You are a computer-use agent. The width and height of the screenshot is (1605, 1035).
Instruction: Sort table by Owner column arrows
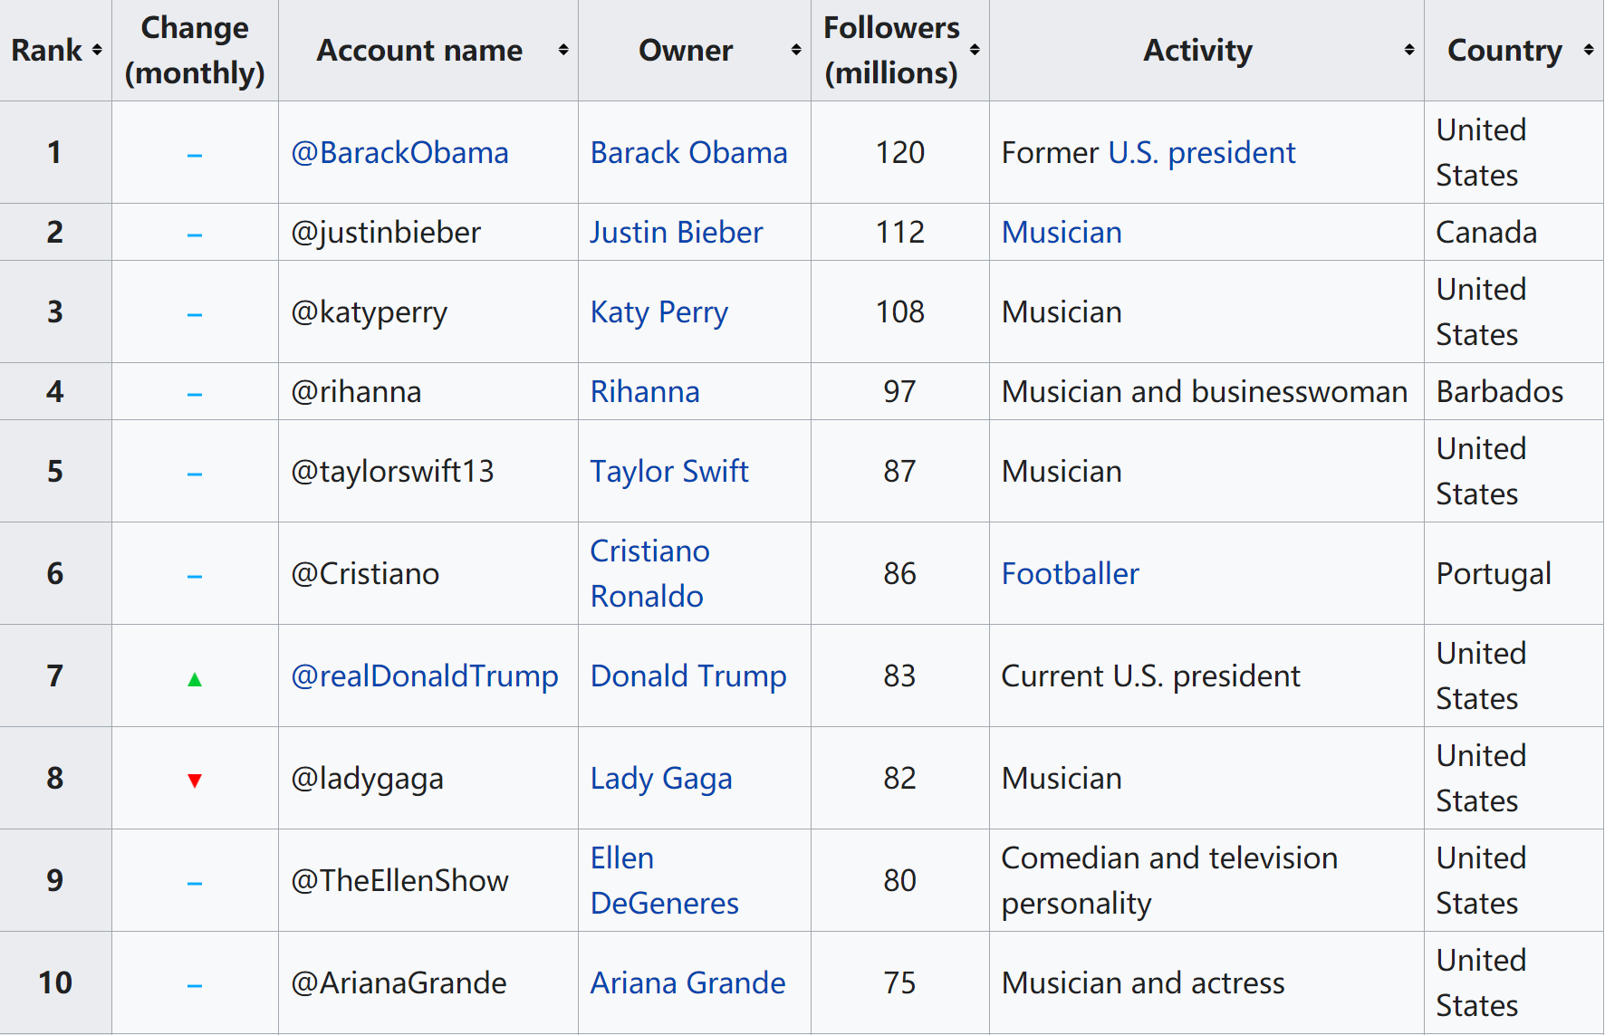(x=795, y=51)
